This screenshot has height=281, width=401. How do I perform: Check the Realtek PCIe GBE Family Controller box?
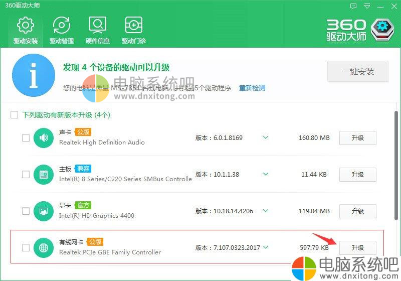pyautogui.click(x=26, y=248)
